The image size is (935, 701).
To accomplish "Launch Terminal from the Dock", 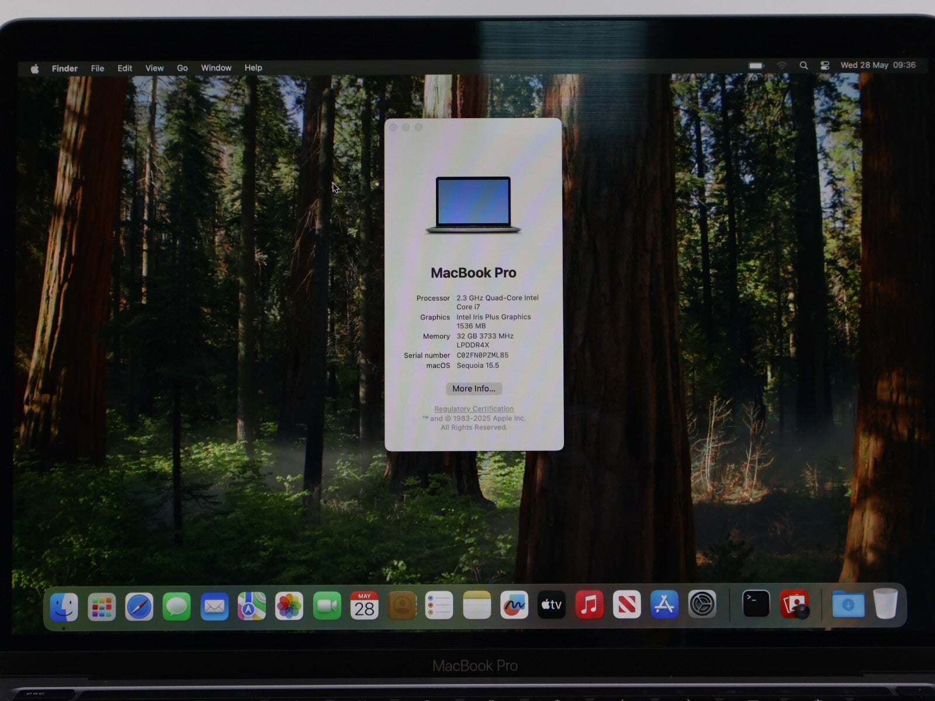I will [x=756, y=604].
